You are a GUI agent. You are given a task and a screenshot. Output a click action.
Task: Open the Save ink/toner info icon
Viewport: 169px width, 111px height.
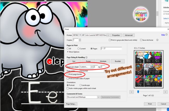pyautogui.click(x=157, y=40)
